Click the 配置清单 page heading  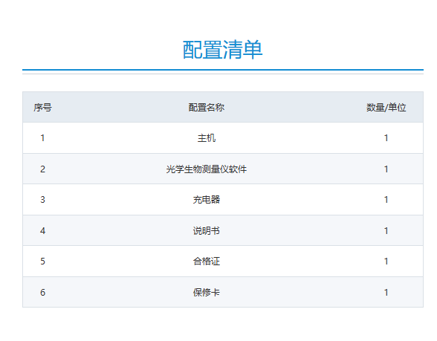[222, 50]
